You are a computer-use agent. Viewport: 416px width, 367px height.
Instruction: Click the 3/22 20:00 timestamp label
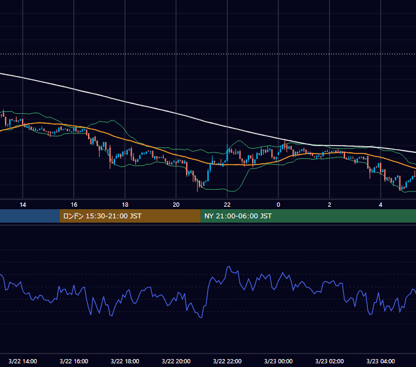176,361
